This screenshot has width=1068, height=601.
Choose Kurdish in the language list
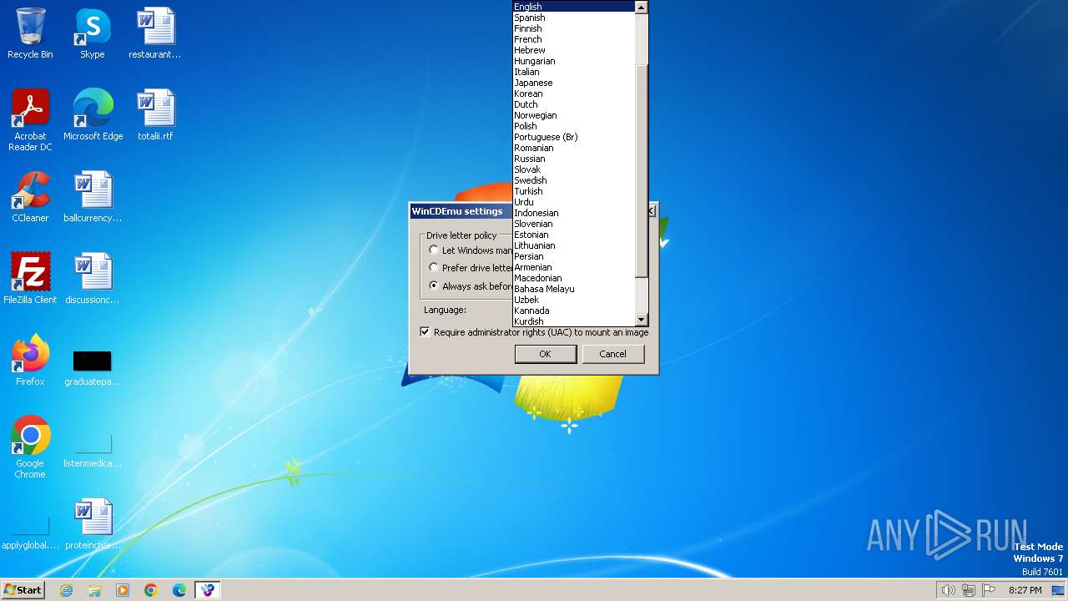(574, 321)
